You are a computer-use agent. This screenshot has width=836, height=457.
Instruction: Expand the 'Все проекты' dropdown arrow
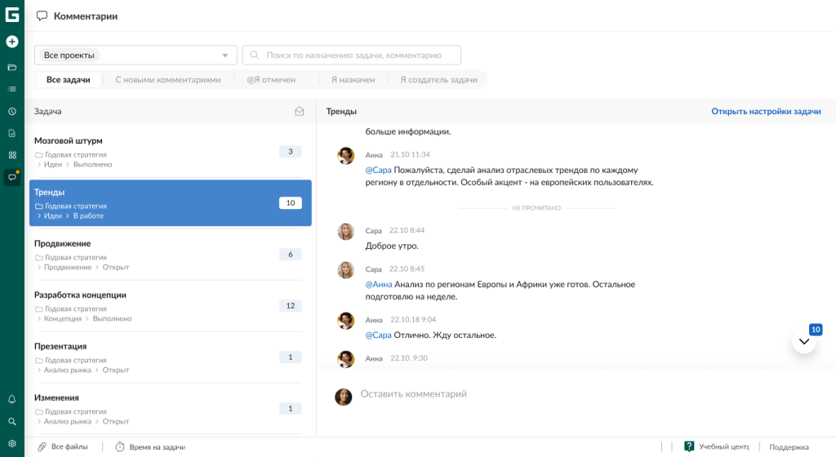[x=225, y=55]
